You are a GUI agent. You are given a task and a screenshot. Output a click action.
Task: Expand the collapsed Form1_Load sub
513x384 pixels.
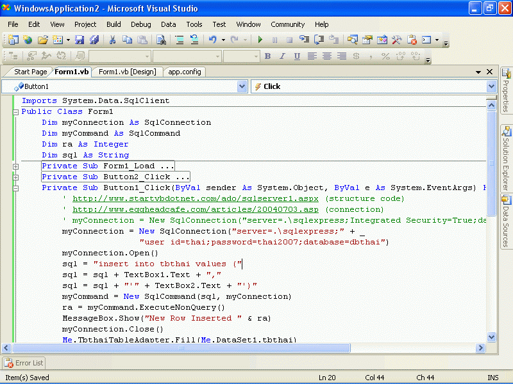click(x=15, y=166)
